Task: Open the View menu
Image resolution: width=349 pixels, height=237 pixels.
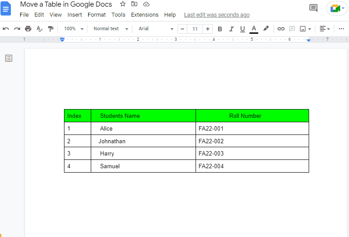Action: tap(55, 14)
